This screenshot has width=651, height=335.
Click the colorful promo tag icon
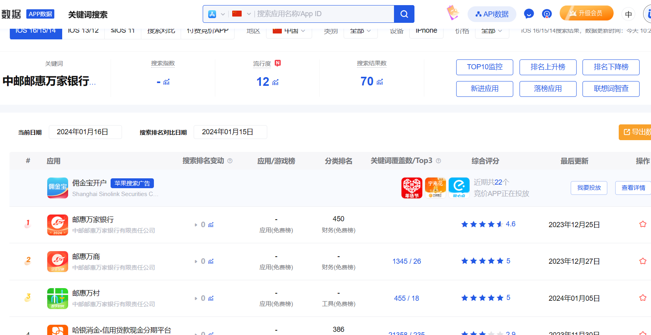tap(453, 13)
